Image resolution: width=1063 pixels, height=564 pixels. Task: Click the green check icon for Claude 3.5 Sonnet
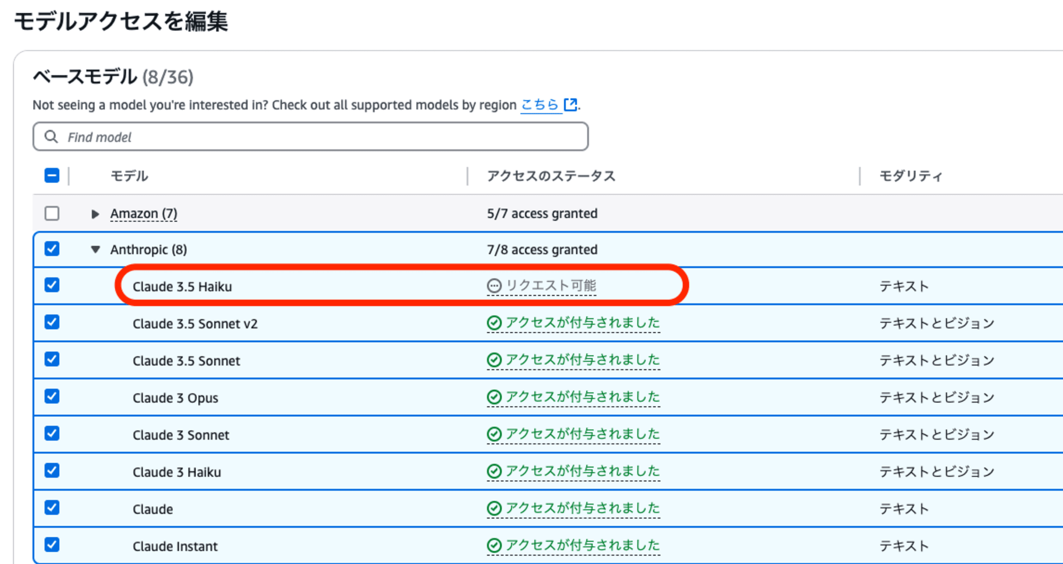(494, 360)
